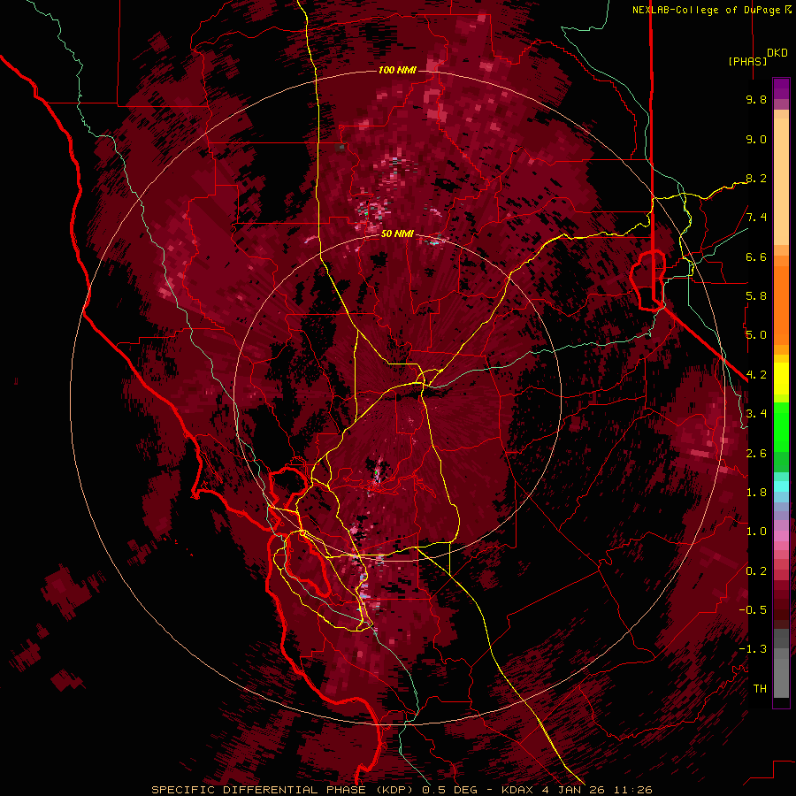Click the 2.6 value on the color scale
Viewport: 796px width, 796px height.
756,454
